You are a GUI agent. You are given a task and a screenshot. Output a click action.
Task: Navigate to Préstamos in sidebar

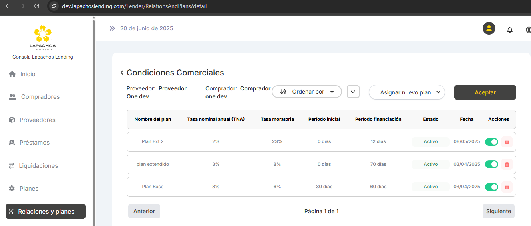pyautogui.click(x=34, y=143)
